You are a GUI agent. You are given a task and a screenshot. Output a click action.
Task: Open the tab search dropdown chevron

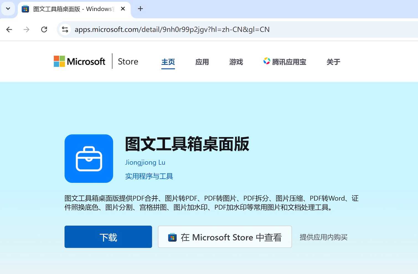click(8, 9)
